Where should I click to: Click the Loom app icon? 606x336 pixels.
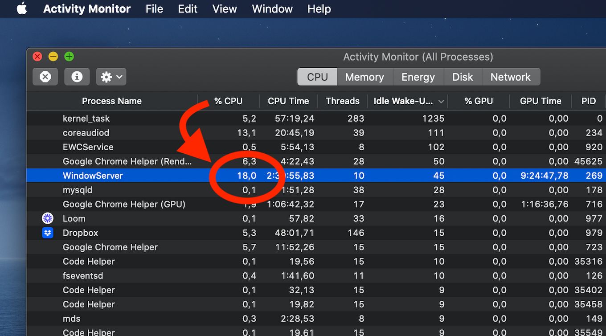point(48,218)
